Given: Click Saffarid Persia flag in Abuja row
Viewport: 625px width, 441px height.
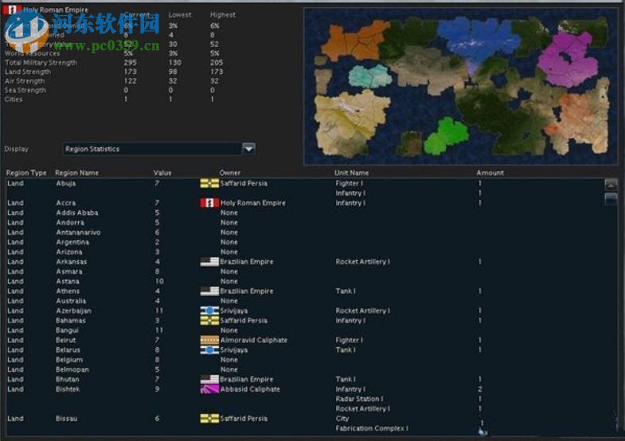Looking at the screenshot, I should [209, 183].
